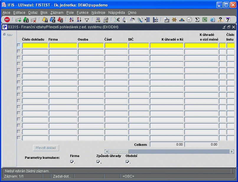Screen dimensions: 238x182
Task: Click the green save-record toolbar icon
Action: pos(26,20)
